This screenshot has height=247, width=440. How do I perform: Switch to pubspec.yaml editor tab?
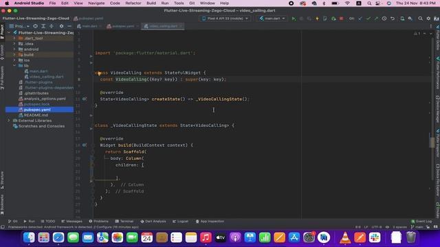[x=122, y=26]
